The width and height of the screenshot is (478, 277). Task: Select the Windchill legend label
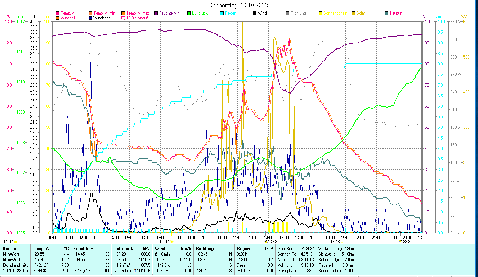[x=68, y=18]
